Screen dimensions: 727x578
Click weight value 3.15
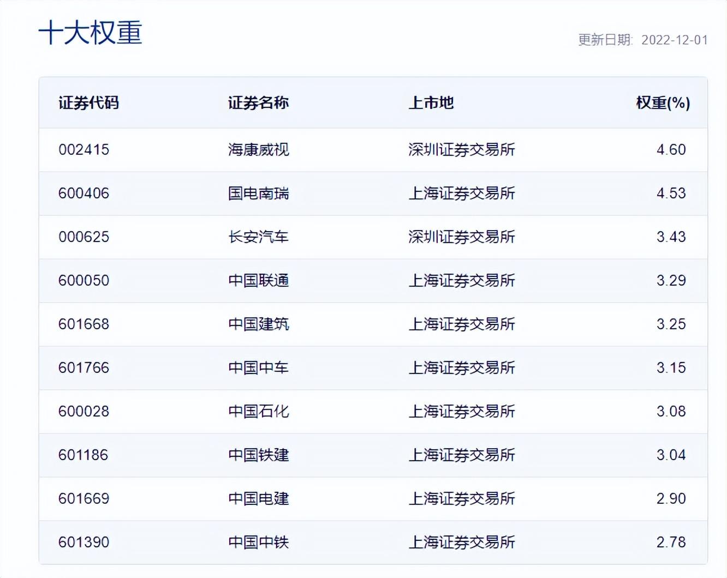(671, 368)
